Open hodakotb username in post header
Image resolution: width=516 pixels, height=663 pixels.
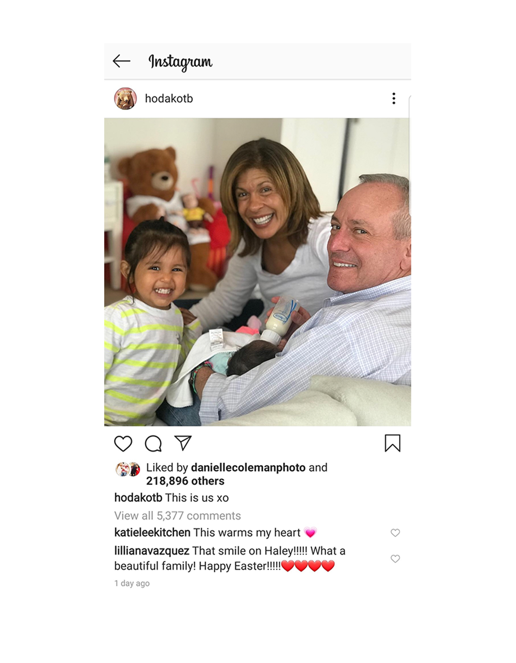click(x=169, y=98)
